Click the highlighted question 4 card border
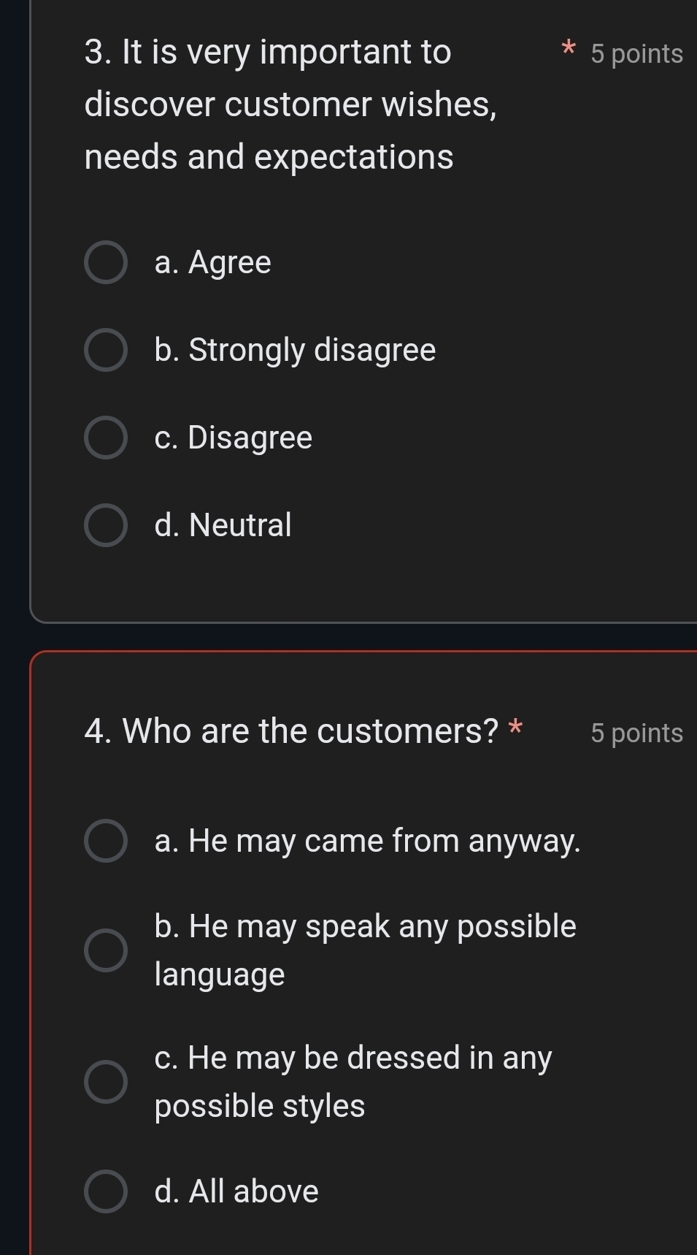 (32, 950)
